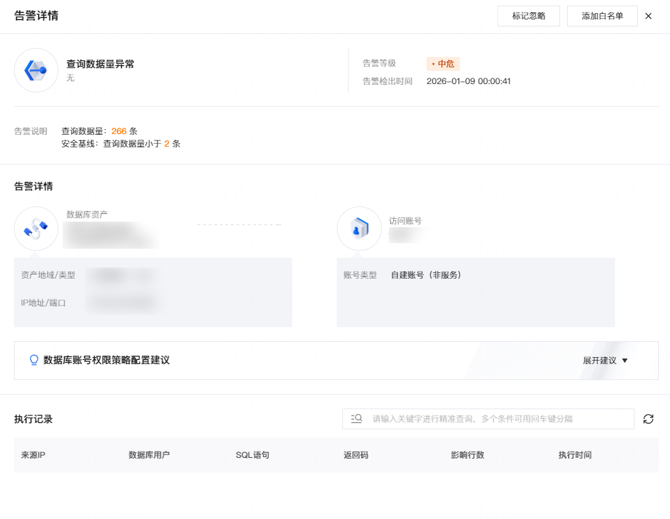Click the 数据库资产 circular icon
The image size is (670, 519).
[36, 229]
